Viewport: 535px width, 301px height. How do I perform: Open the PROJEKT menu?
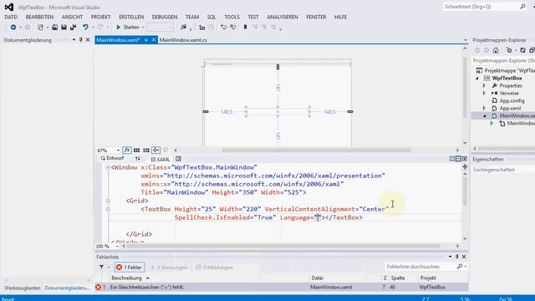point(100,17)
